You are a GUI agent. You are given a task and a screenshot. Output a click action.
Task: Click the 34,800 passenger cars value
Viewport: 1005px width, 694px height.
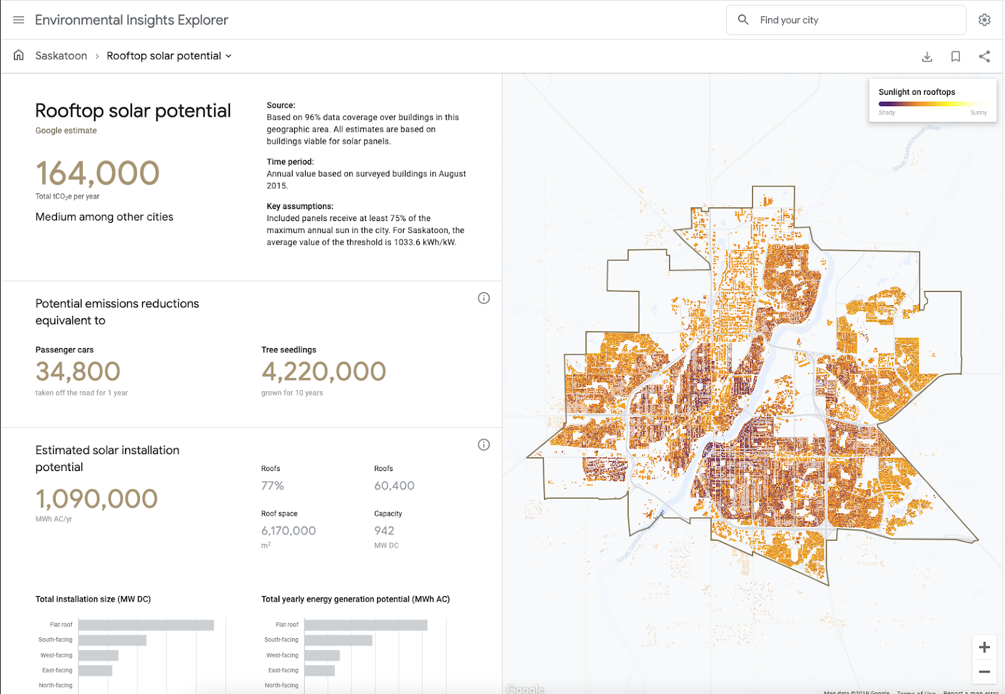coord(78,372)
